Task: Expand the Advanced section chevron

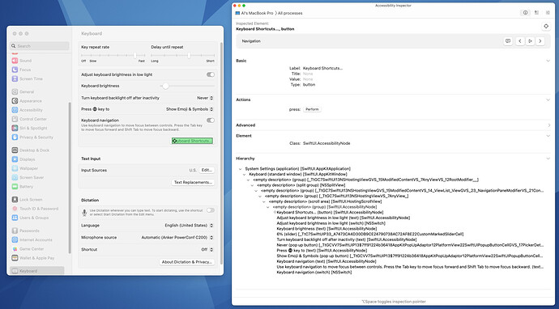Action: click(548, 125)
